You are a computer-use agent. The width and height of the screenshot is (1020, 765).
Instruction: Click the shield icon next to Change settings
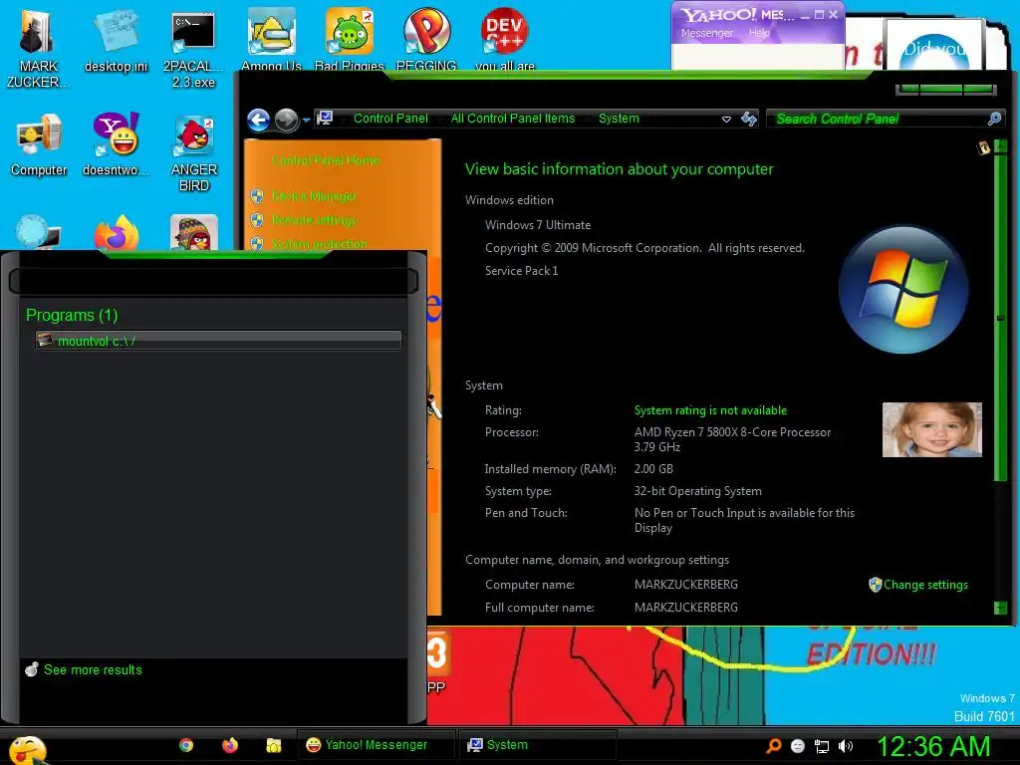875,585
